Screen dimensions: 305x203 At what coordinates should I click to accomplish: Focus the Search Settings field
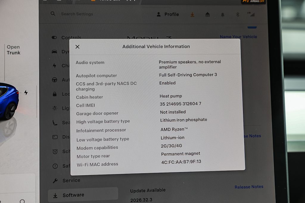click(77, 14)
